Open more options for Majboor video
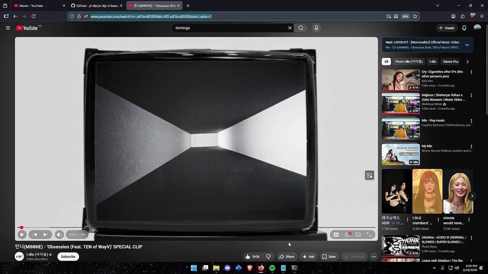 click(471, 96)
